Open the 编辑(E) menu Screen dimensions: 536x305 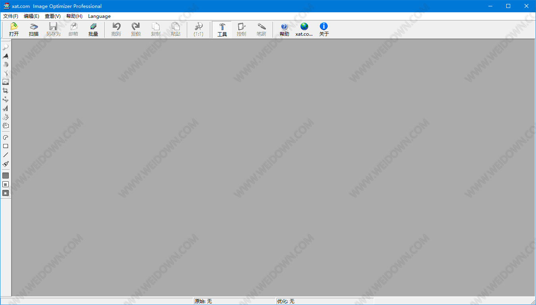pyautogui.click(x=31, y=16)
